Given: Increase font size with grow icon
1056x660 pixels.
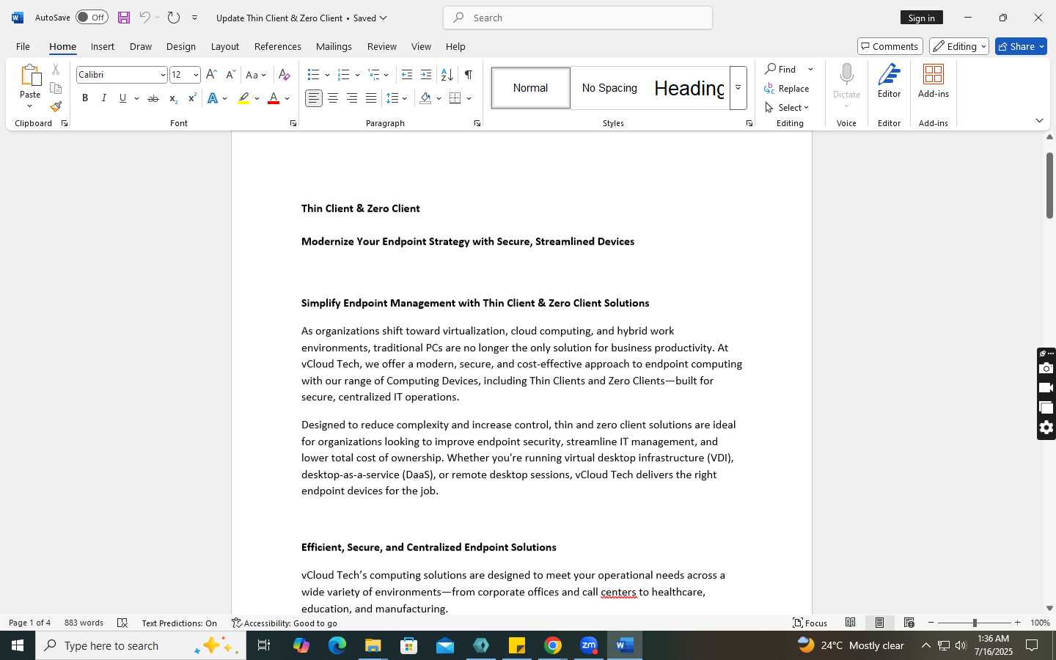Looking at the screenshot, I should 211,75.
